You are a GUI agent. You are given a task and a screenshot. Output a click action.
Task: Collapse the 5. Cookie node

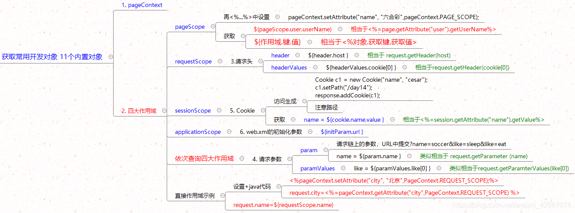[x=262, y=110]
